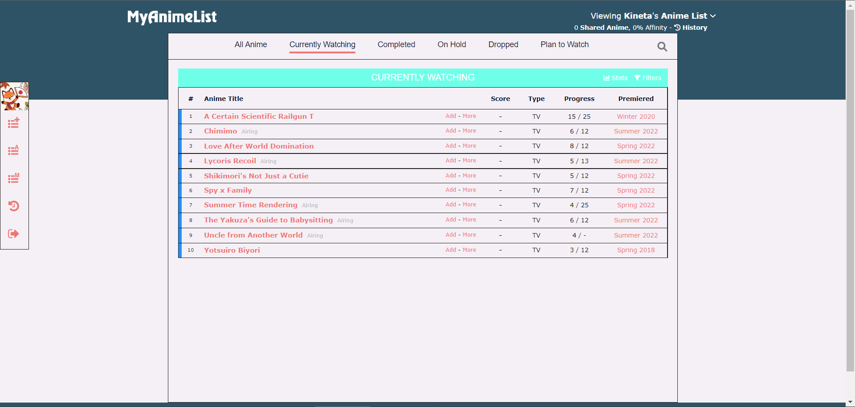Click Summer 2022 season for Chimimo
Viewport: 855px width, 407px height.
636,131
